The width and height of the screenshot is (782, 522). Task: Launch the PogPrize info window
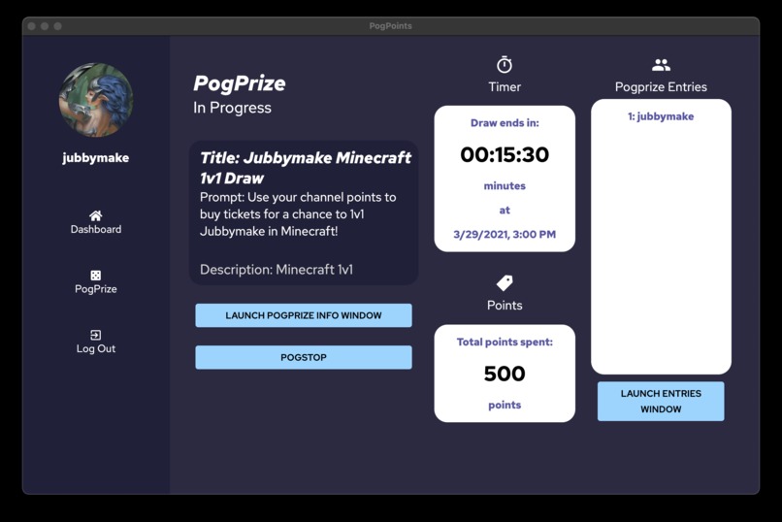304,315
